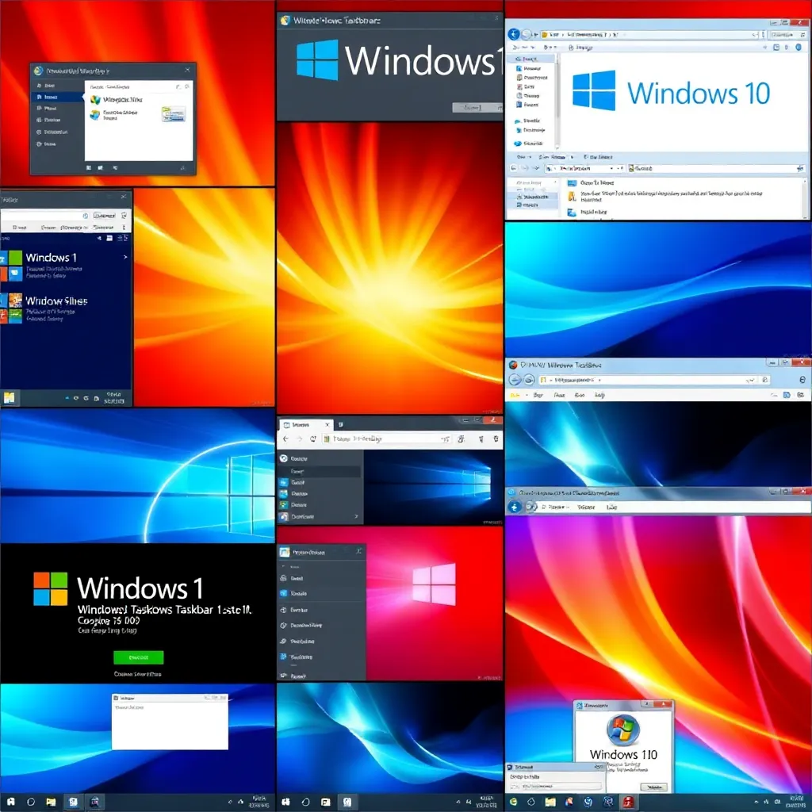812x812 pixels.
Task: Click Start button on bottom-left taskbar
Action: [11, 802]
